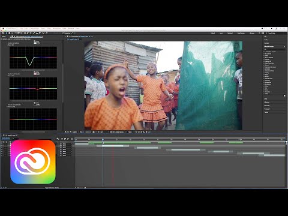
Task: Select the Pan Behind anchor point tool
Action: (21, 33)
